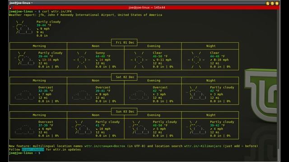Click the overcast cloud icon in Saturday Morning
This screenshot has width=289, height=162.
[x=24, y=94]
